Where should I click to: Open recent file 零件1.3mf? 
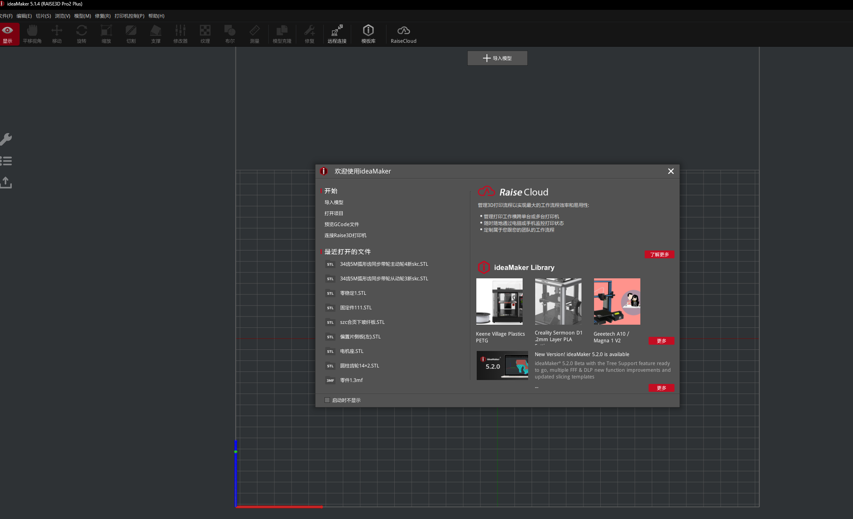(351, 380)
